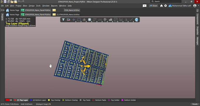Switch to the Top Overlay layer tab
The width and height of the screenshot is (200, 106).
54,100
